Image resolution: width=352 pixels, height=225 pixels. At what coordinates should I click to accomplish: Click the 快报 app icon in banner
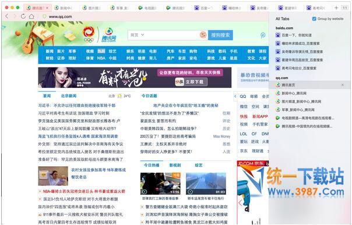pyautogui.click(x=179, y=82)
